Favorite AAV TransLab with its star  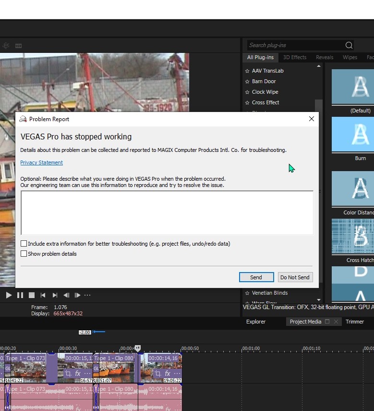tap(247, 71)
